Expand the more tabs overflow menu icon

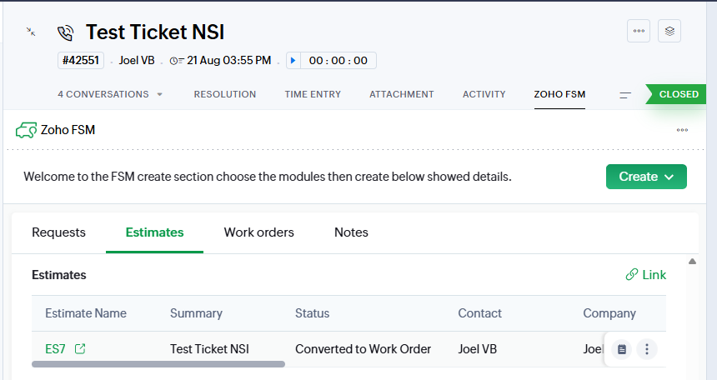click(624, 95)
